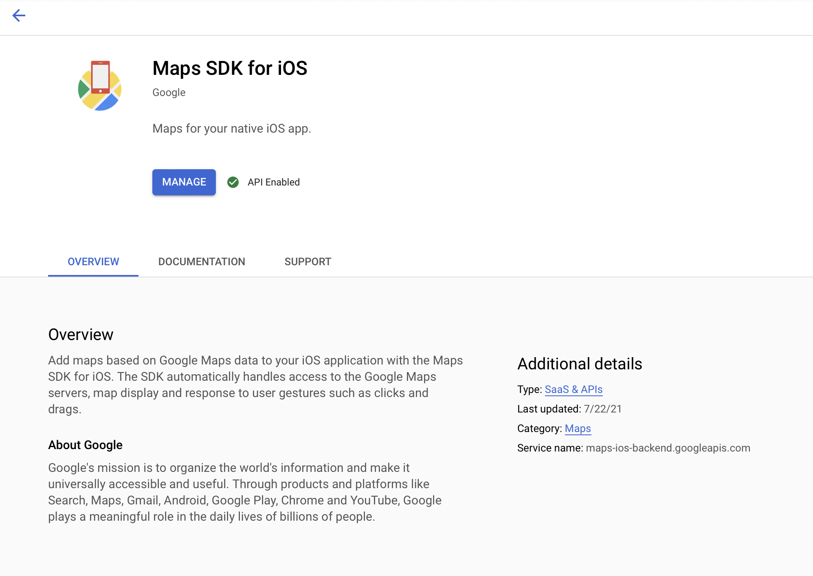Follow the SaaS & APIs type link

point(573,389)
